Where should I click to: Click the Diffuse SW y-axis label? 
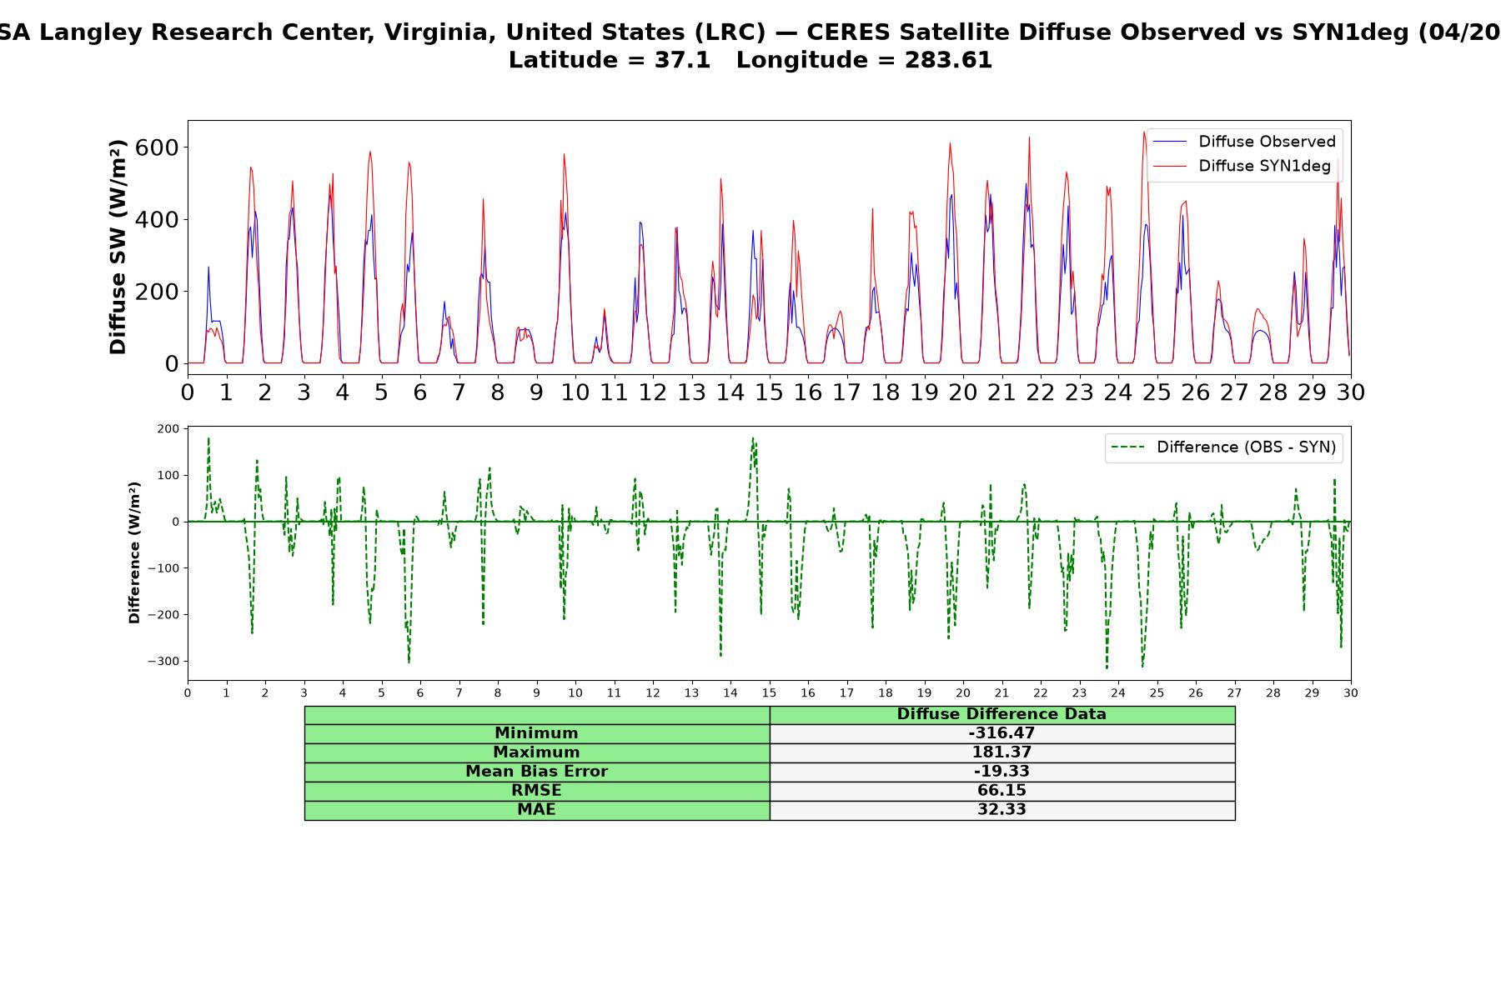[x=118, y=247]
